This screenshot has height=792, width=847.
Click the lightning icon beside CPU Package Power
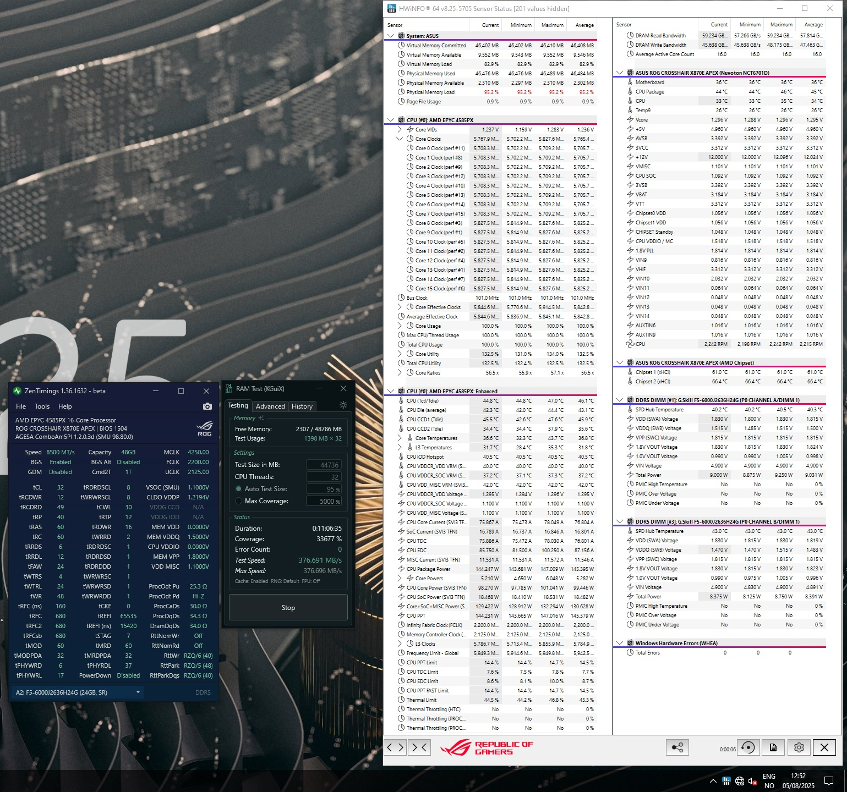click(401, 569)
